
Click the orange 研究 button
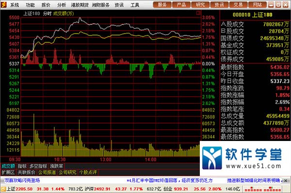pyautogui.click(x=200, y=5)
